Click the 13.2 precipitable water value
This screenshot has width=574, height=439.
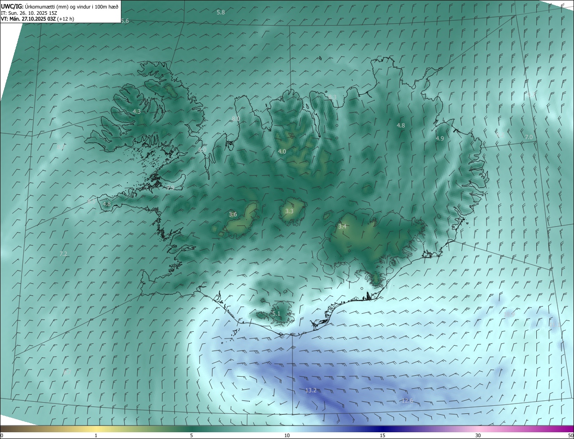pyautogui.click(x=311, y=391)
